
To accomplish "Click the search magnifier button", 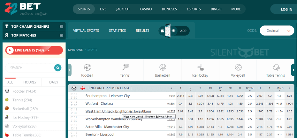I will (58, 68).
